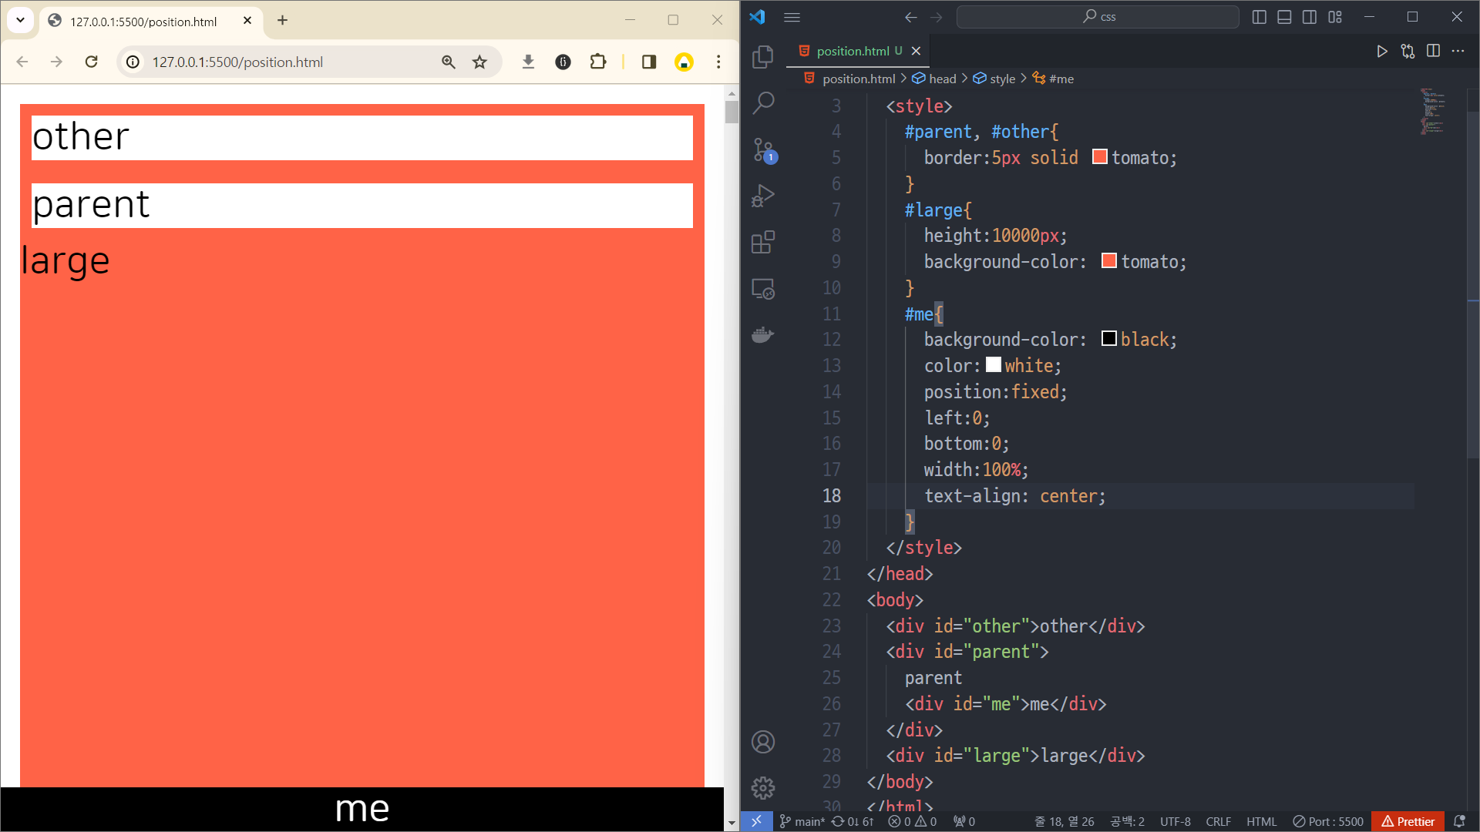Image resolution: width=1480 pixels, height=832 pixels.
Task: Click the Chrome address bar URL
Action: 237,62
